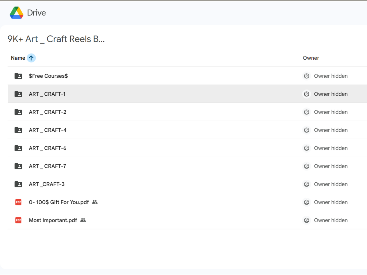Viewport: 367px width, 275px height.
Task: Click Owner hidden text in 0- 100$ Gift row
Action: 331,202
